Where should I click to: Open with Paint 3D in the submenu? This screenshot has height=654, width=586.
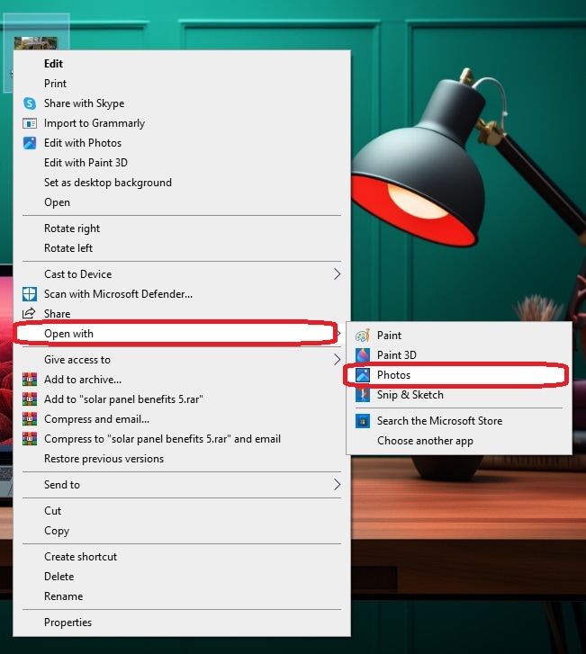point(459,355)
